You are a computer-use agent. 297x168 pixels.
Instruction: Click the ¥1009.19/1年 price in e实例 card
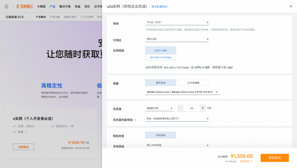[79, 142]
